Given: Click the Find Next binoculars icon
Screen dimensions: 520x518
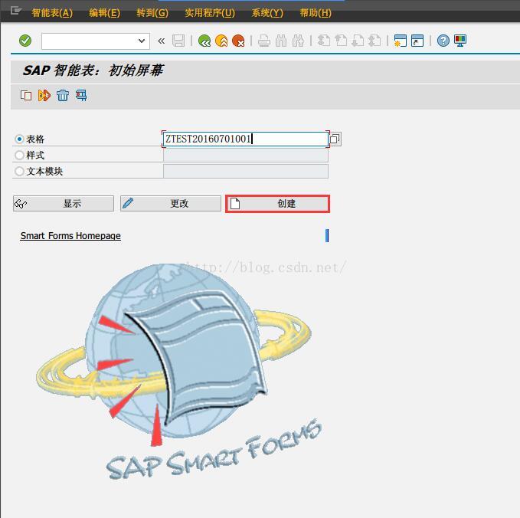Looking at the screenshot, I should (x=298, y=41).
